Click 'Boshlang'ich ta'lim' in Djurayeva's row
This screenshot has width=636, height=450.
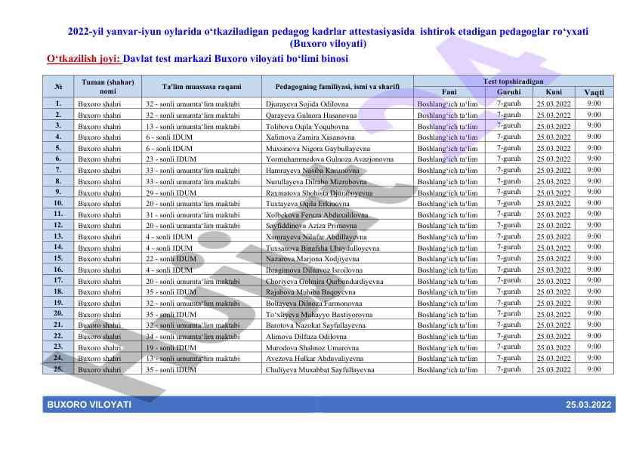coord(447,104)
